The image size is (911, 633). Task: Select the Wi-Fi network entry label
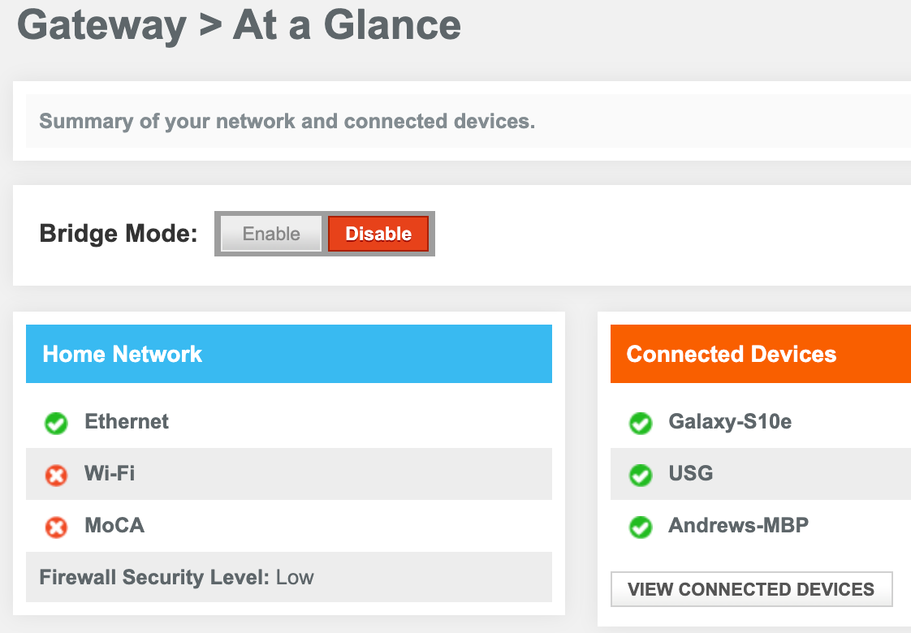(x=110, y=474)
